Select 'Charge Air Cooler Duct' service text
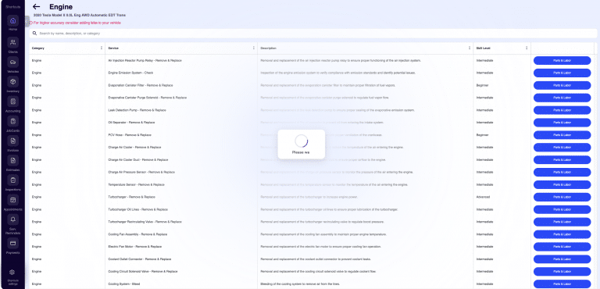600x289 pixels. point(138,159)
